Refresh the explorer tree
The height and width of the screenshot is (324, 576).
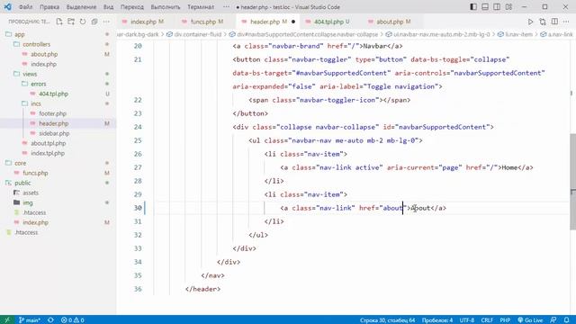click(83, 22)
